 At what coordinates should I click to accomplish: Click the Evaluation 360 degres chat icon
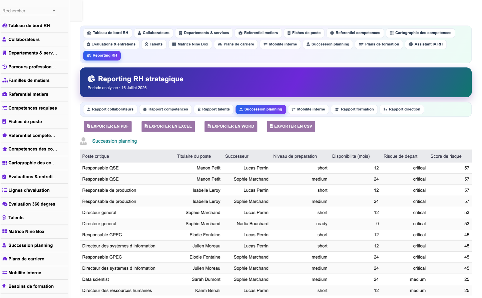pyautogui.click(x=5, y=204)
